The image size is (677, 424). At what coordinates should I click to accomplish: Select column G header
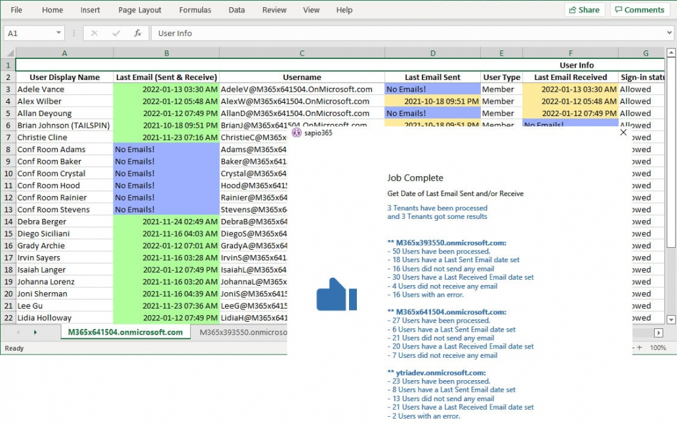point(642,53)
